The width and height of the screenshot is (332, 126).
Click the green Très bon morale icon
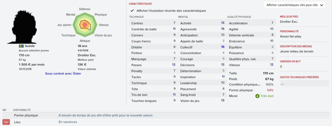(x=257, y=96)
